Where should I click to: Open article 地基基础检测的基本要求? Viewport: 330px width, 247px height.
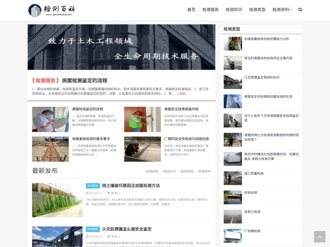click(91, 139)
